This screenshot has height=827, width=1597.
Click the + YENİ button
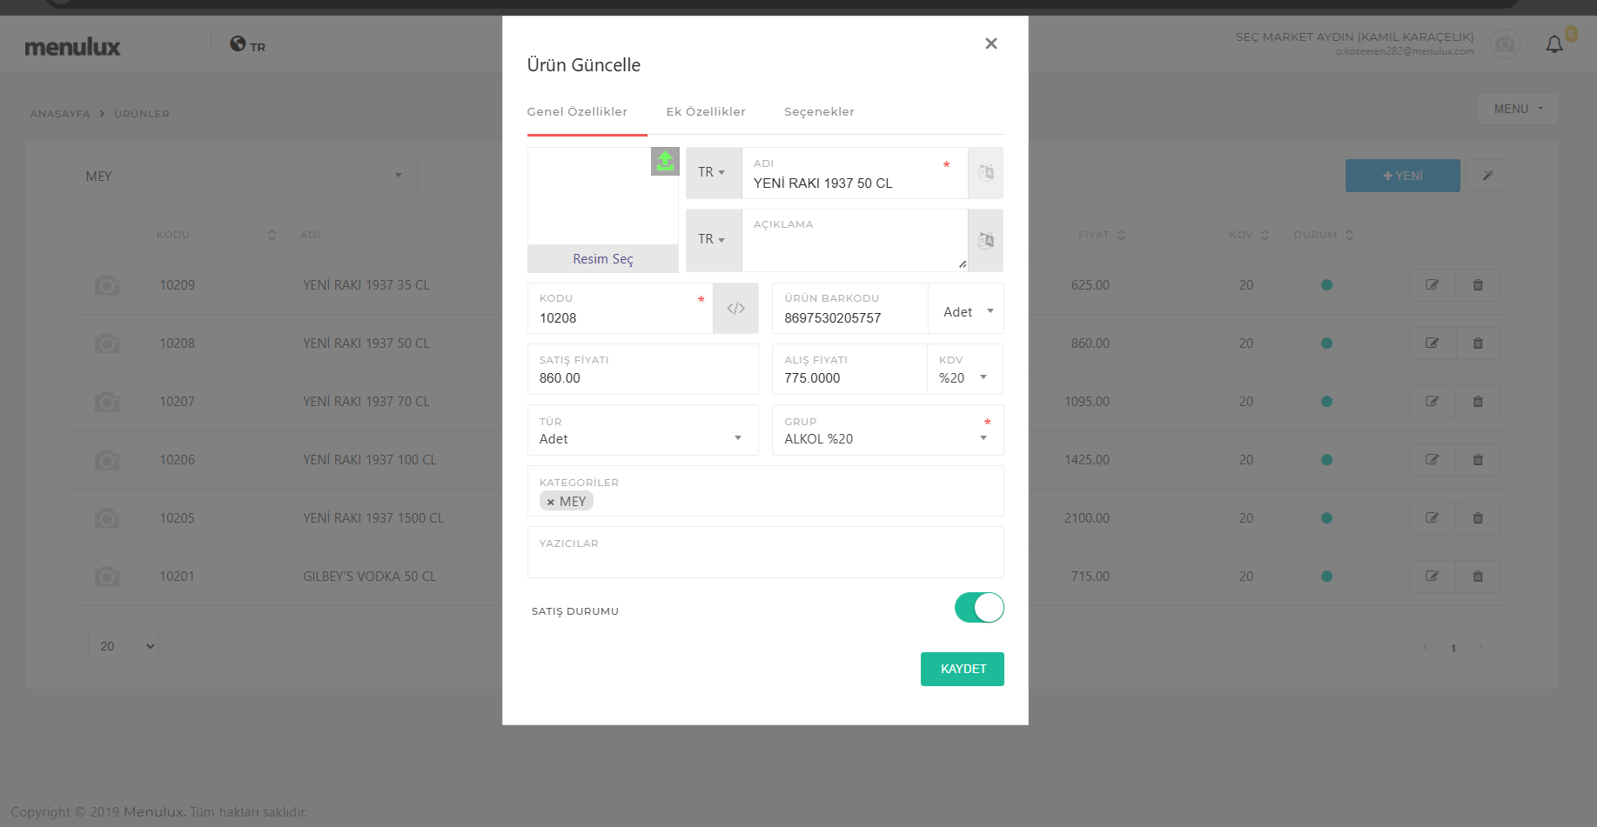coord(1403,176)
